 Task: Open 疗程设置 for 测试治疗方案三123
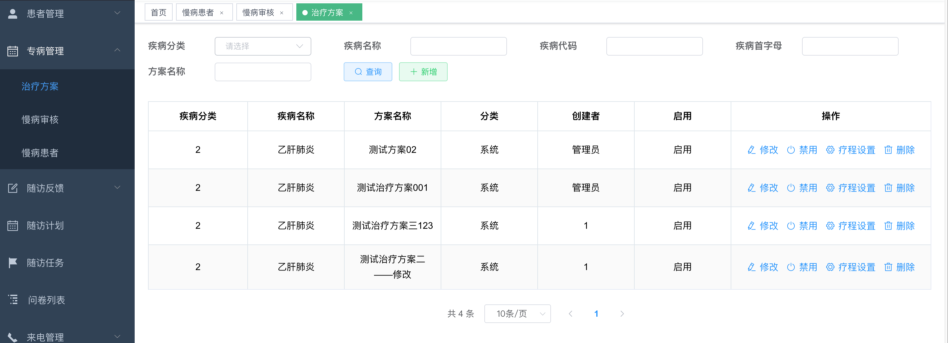tap(850, 226)
